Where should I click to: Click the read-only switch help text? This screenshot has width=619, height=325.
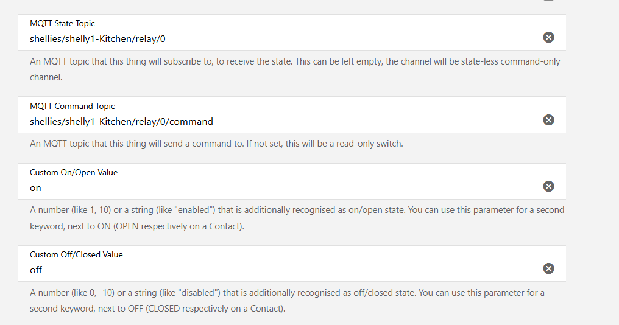coord(216,144)
